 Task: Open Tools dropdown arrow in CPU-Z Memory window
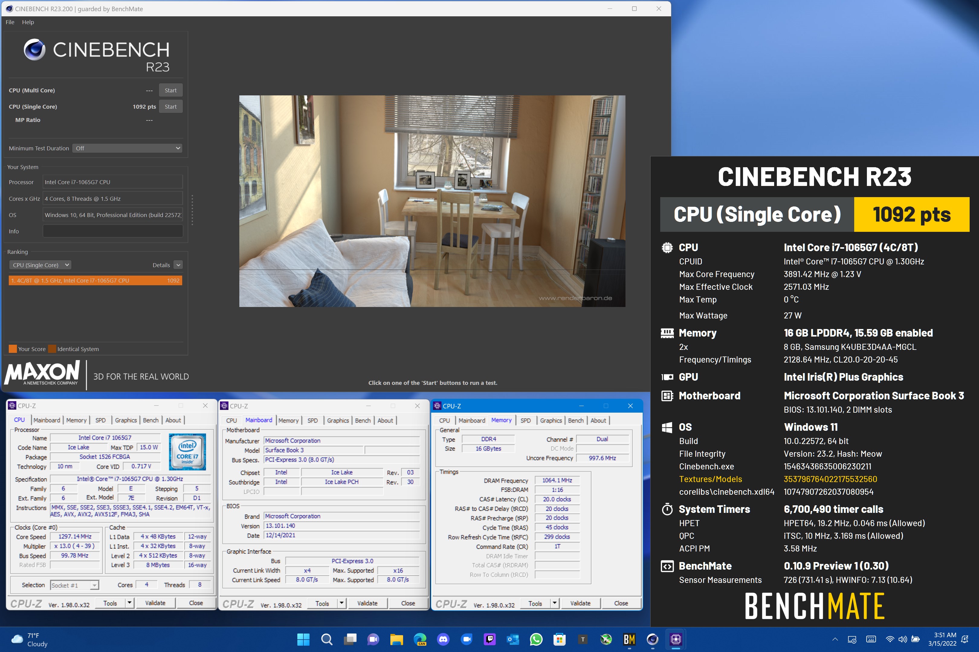point(554,603)
